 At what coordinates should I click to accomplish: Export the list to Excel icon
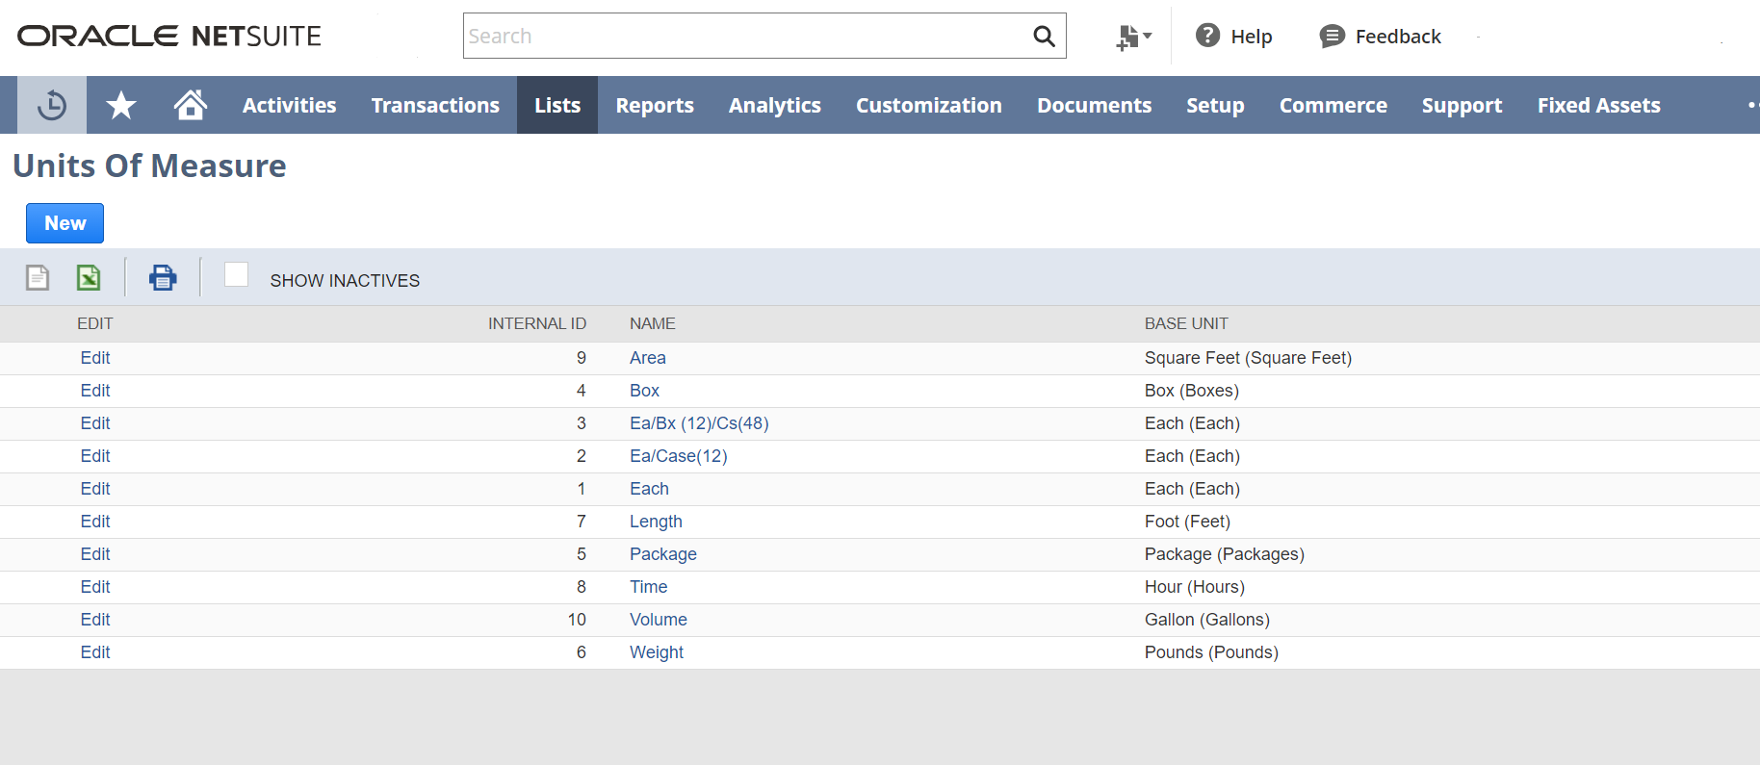[x=89, y=278]
